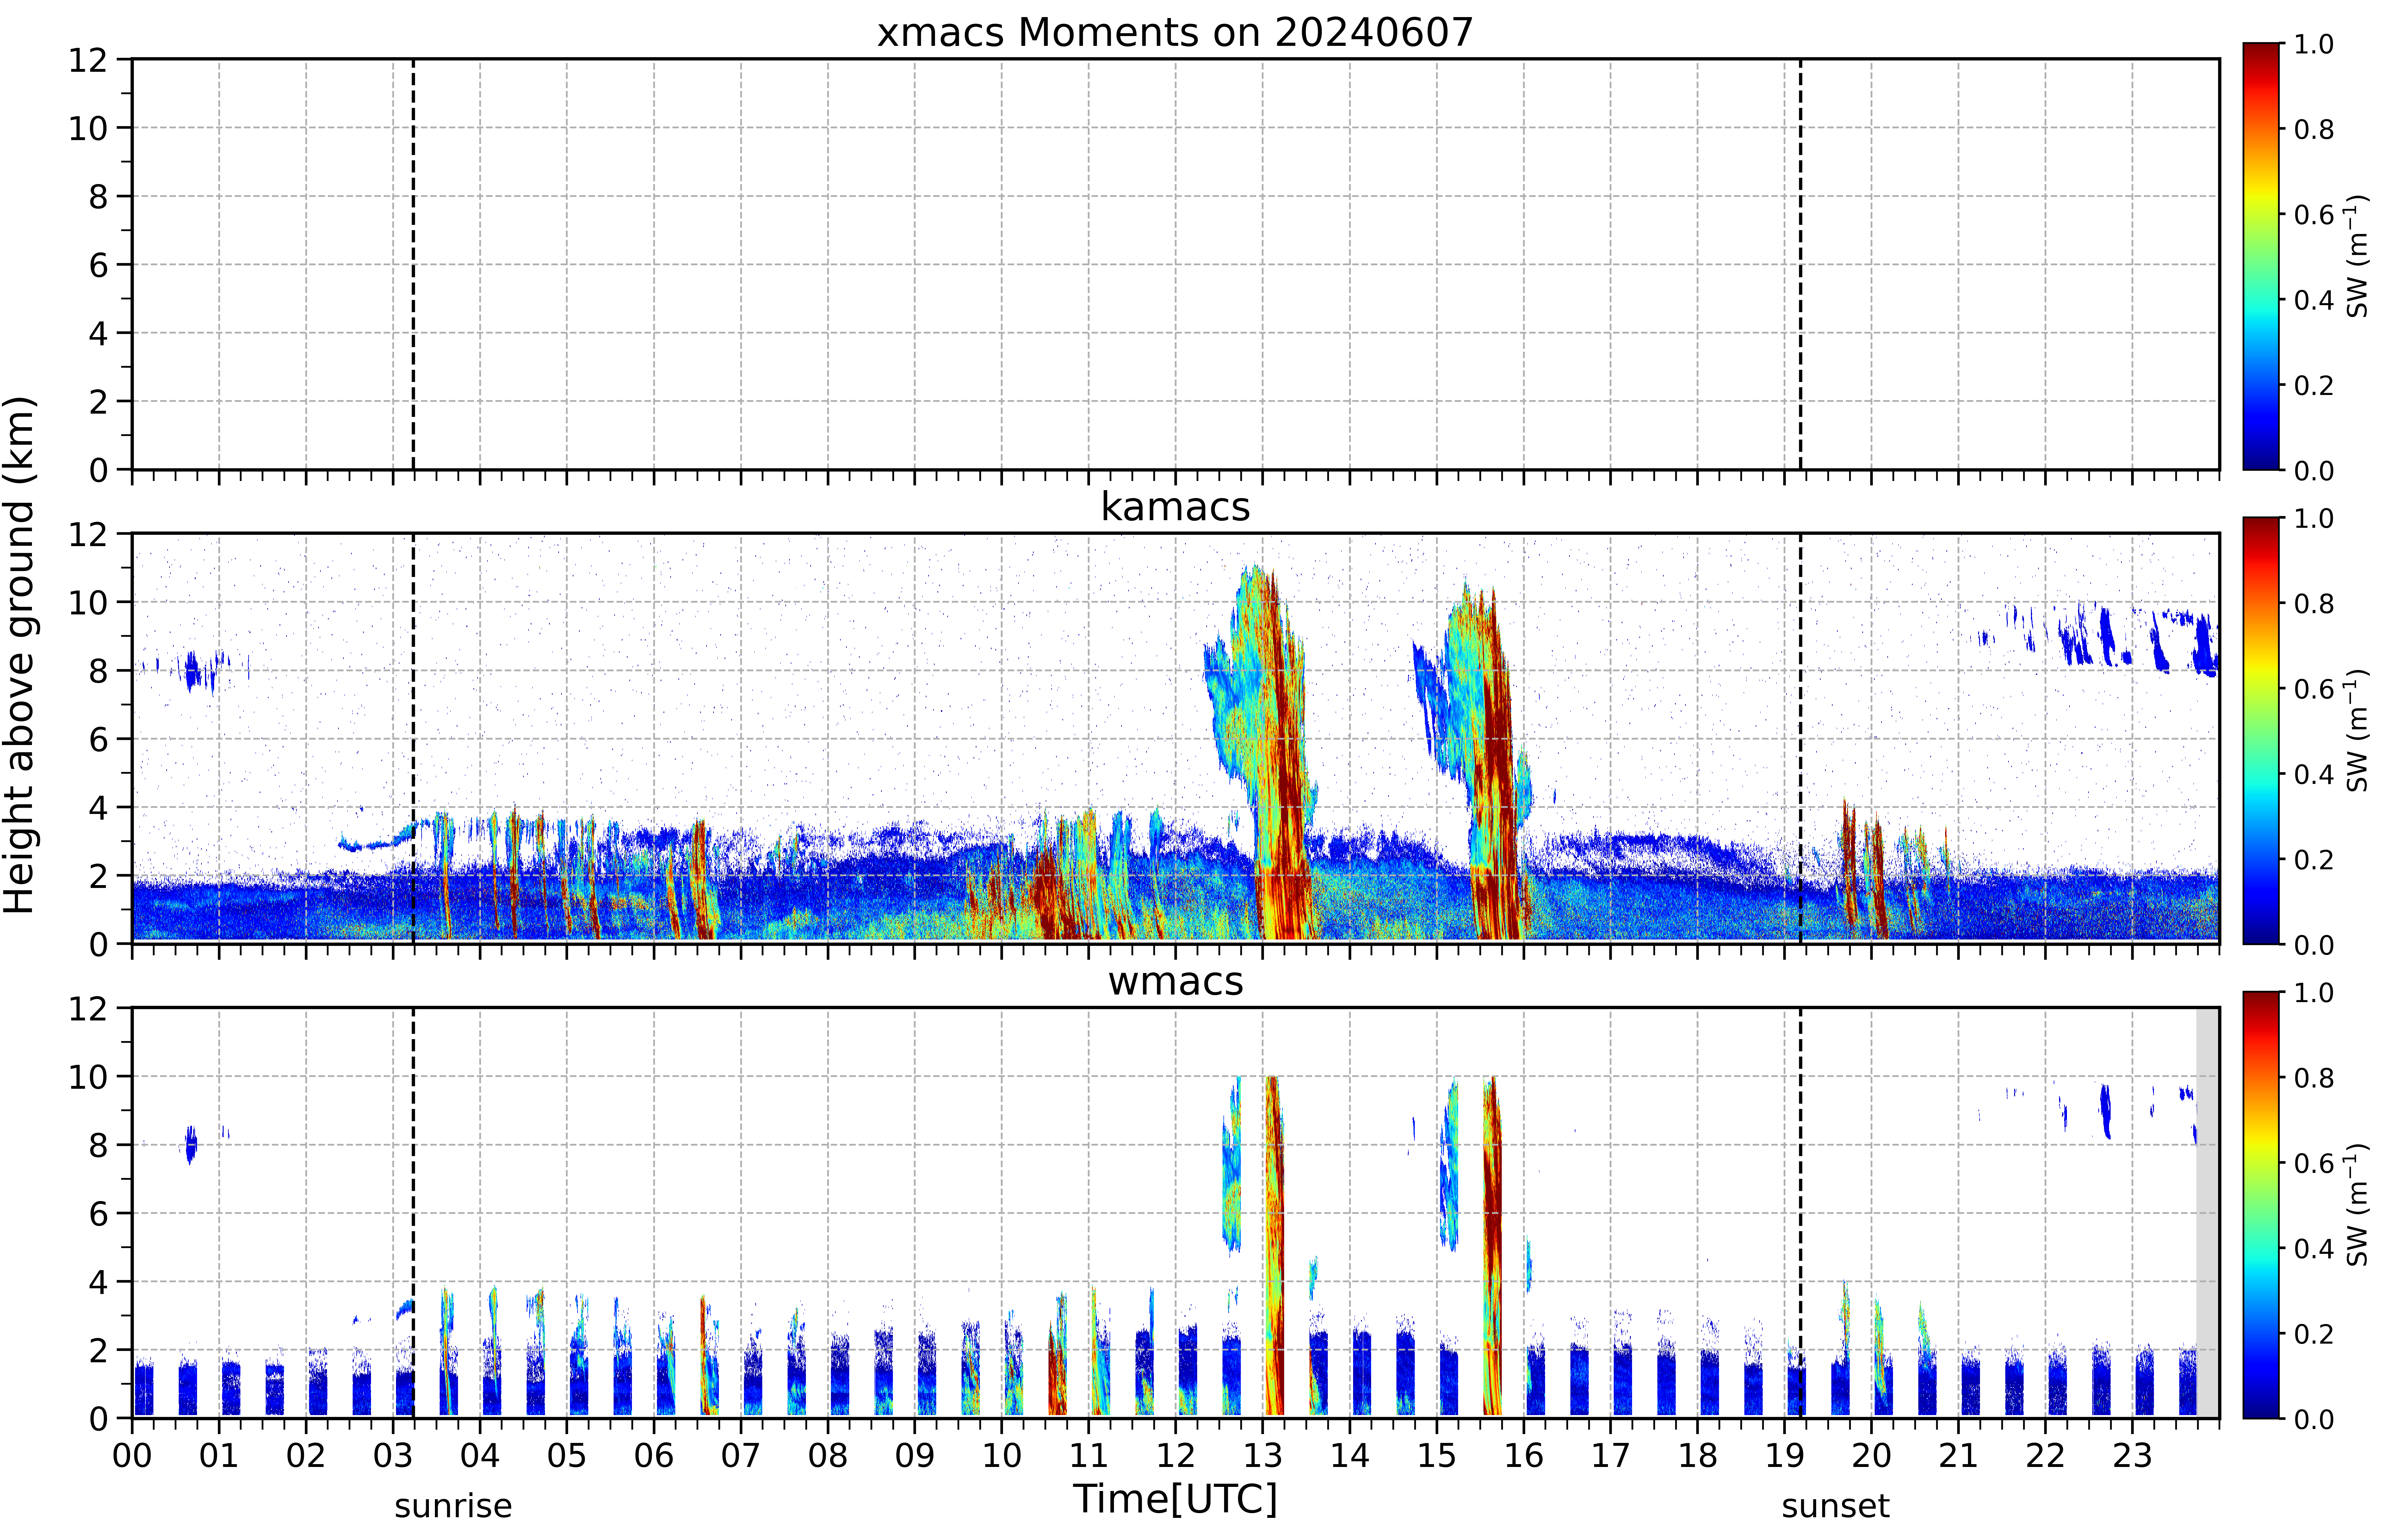
Task: Click the sunrise dashed line in xmacs panel
Action: pyautogui.click(x=413, y=264)
